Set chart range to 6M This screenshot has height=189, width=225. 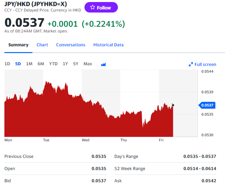[x=41, y=64]
